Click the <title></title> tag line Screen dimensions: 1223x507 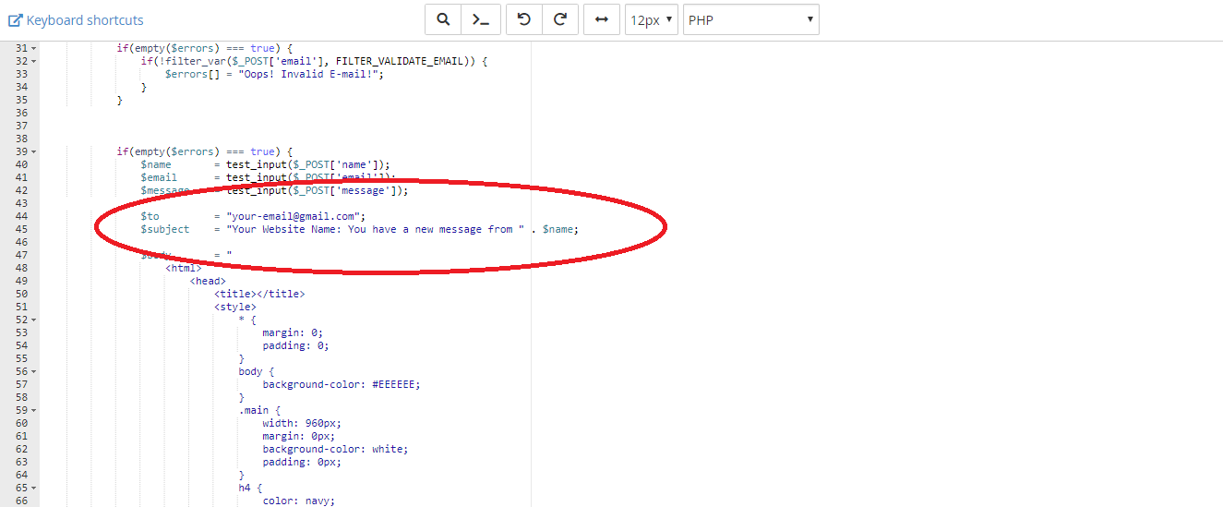pos(259,294)
